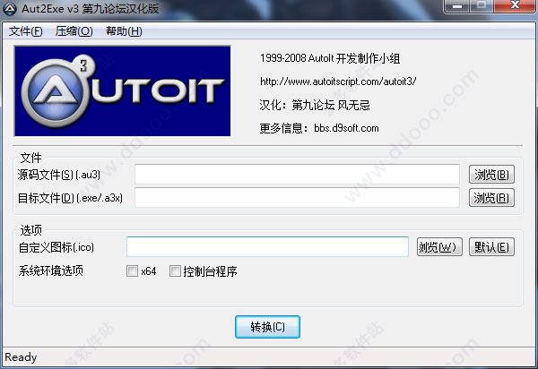Open the 压缩(O) menu
The height and width of the screenshot is (369, 538).
(74, 31)
